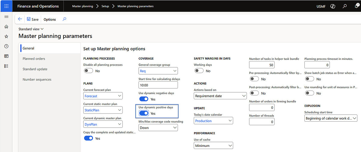Screen dimensions: 361x152
Task: Open Scheduling start time dropdown
Action: click(x=354, y=118)
